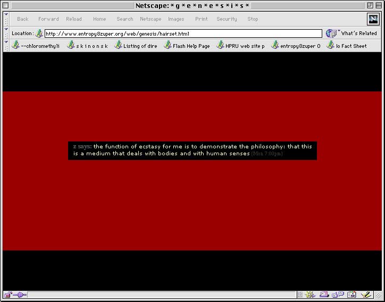The height and width of the screenshot is (302, 385).
Task: Toggle the online/offline plug connection icon
Action: click(x=21, y=295)
